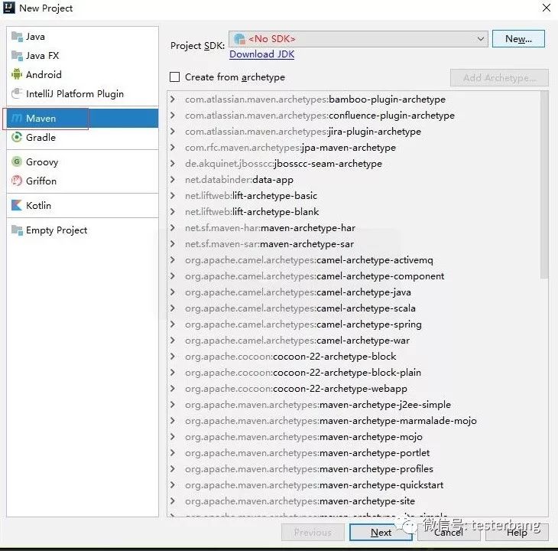Click the IntelliJ Platform Plugin icon
This screenshot has width=558, height=551.
point(17,93)
